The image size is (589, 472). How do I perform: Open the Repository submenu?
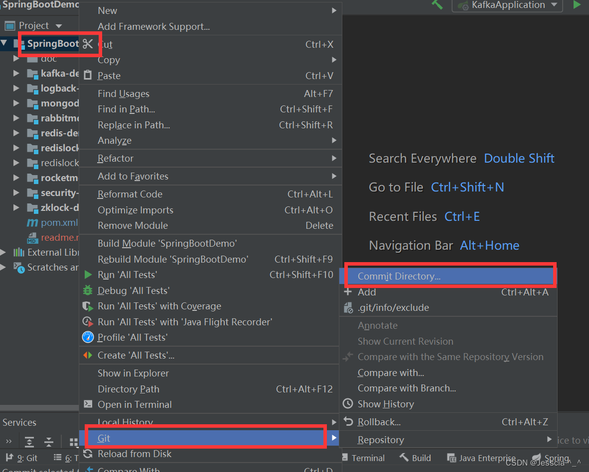448,439
